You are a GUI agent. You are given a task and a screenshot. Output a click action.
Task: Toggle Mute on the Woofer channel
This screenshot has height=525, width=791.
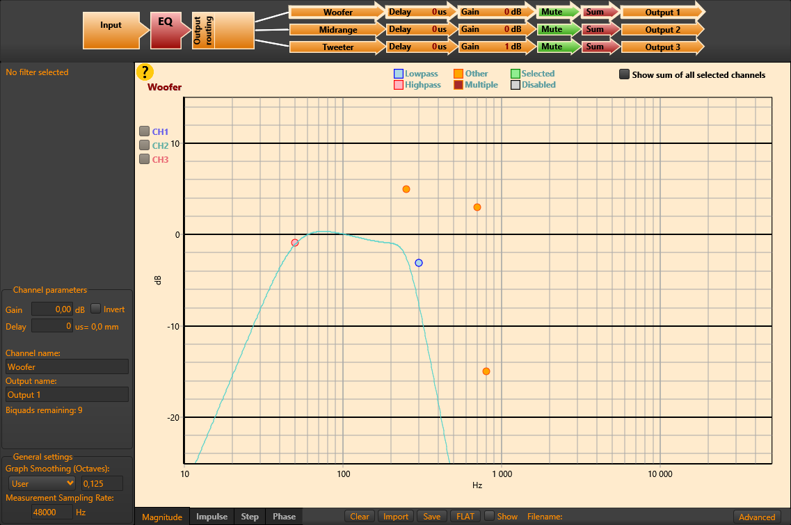coord(557,12)
